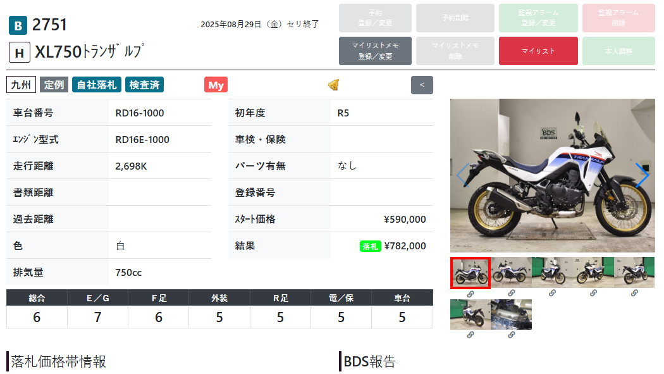
Task: Click the link icon under fifth thumbnail
Action: 634,293
